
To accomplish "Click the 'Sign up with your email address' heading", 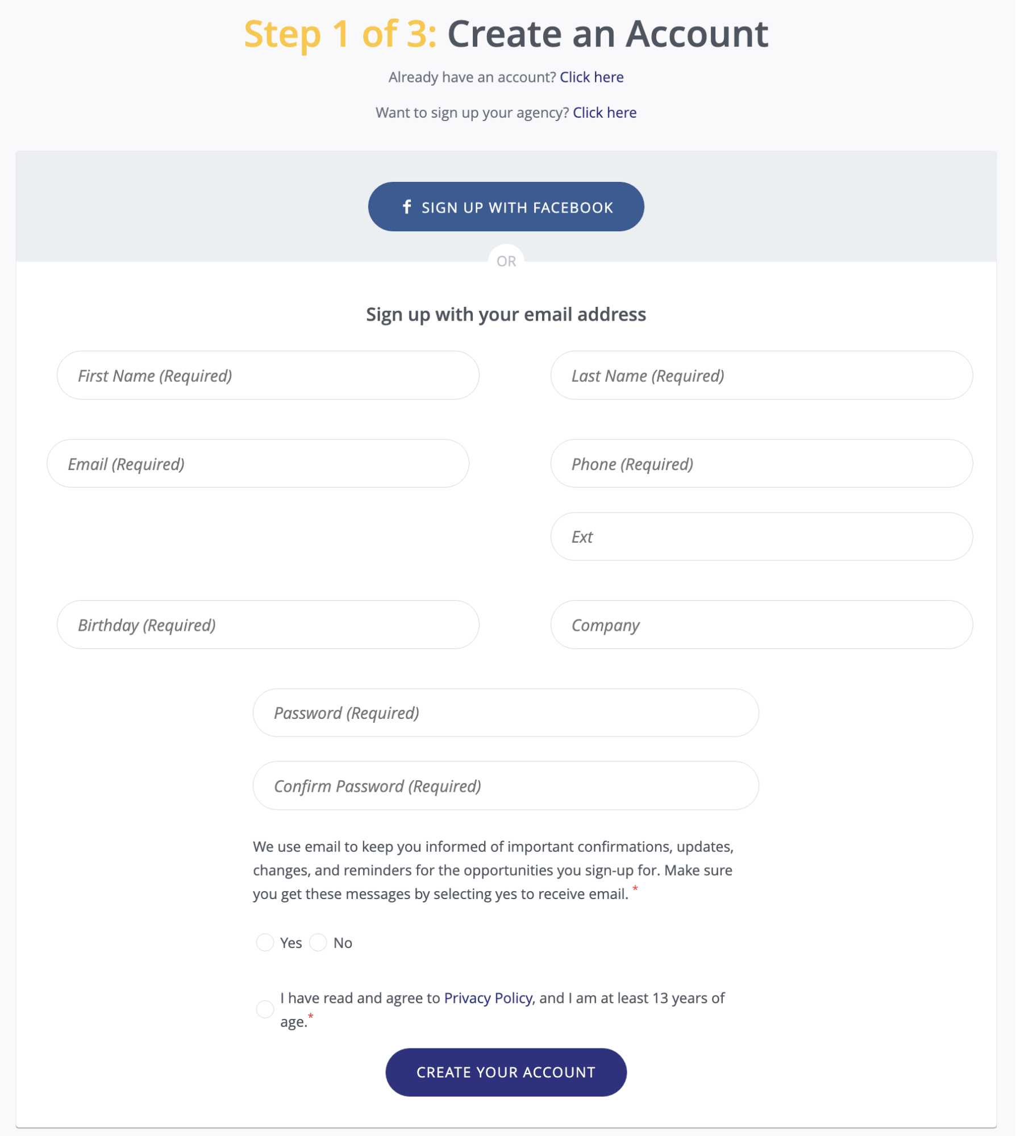I will tap(506, 314).
